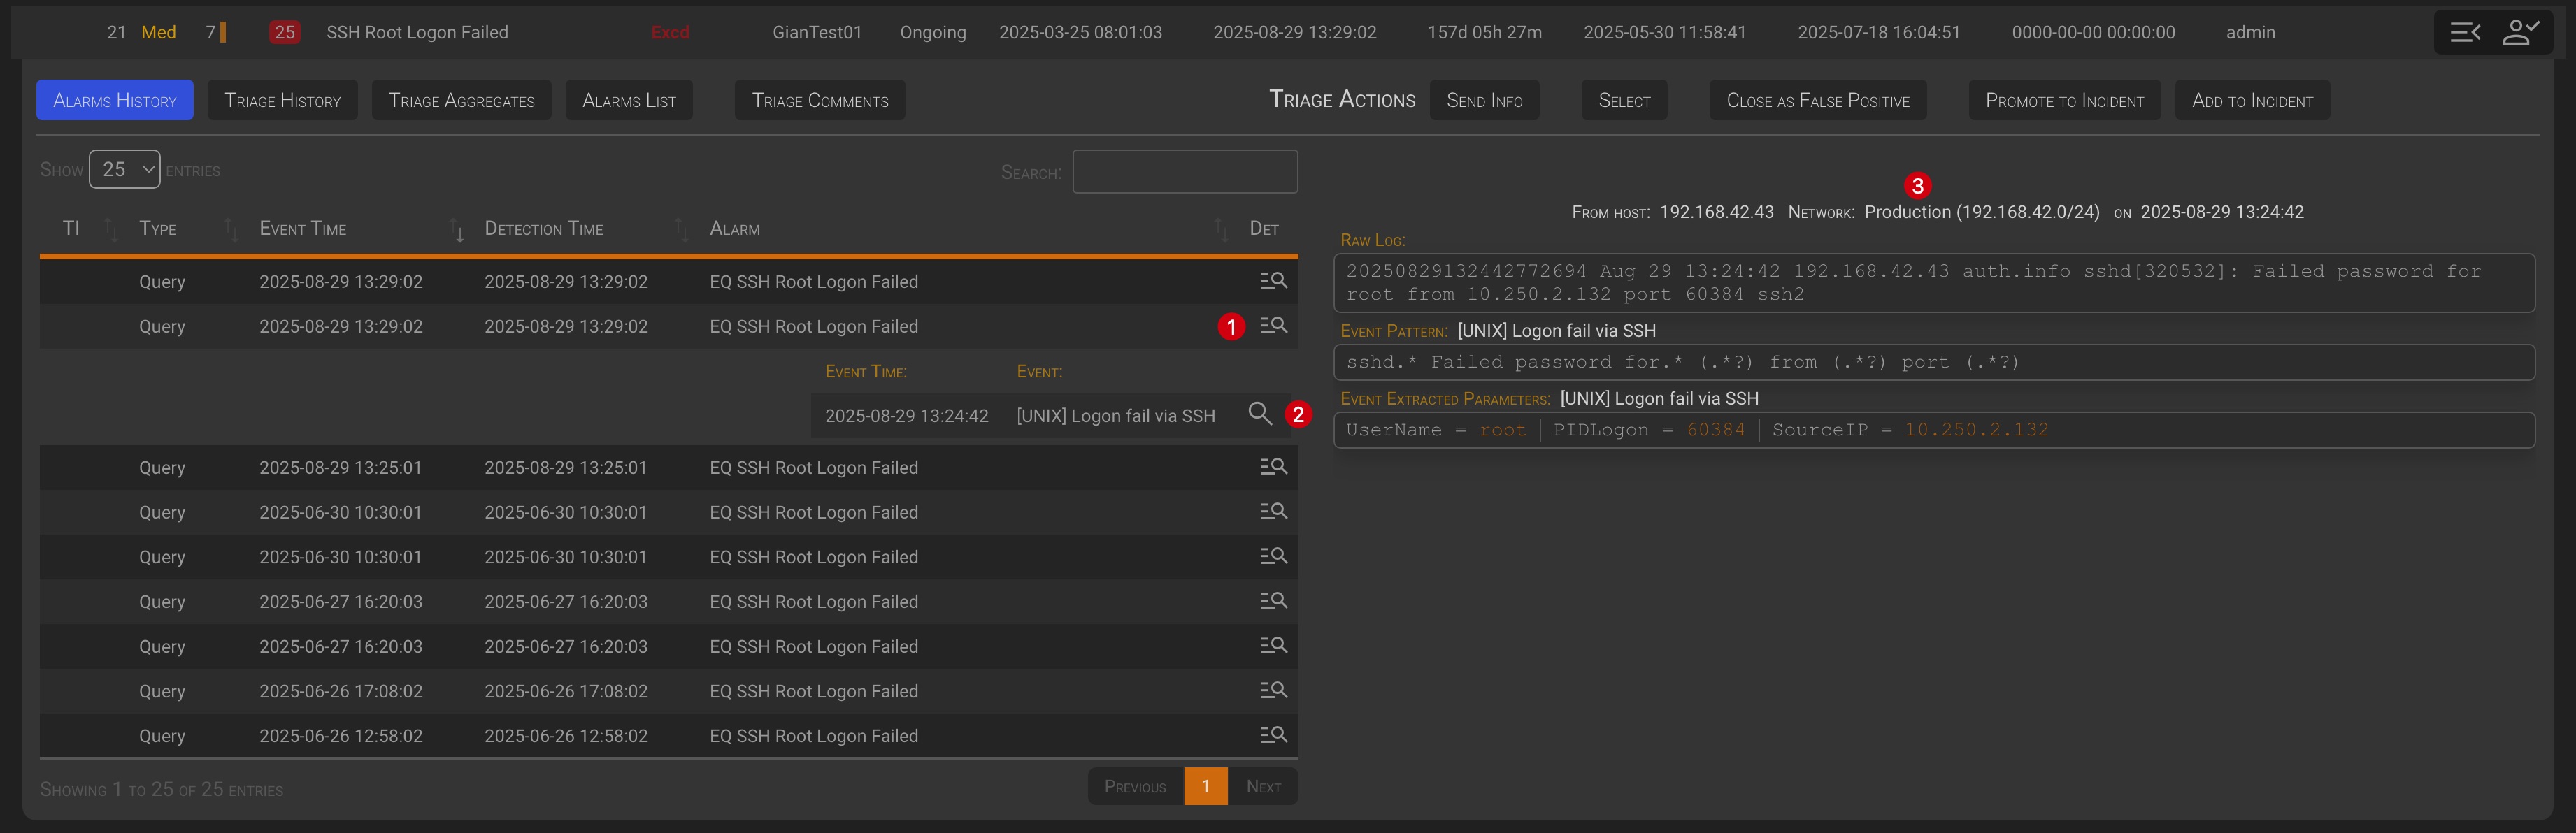2576x833 pixels.
Task: Click the collapse details list icon
Action: (x=2465, y=32)
